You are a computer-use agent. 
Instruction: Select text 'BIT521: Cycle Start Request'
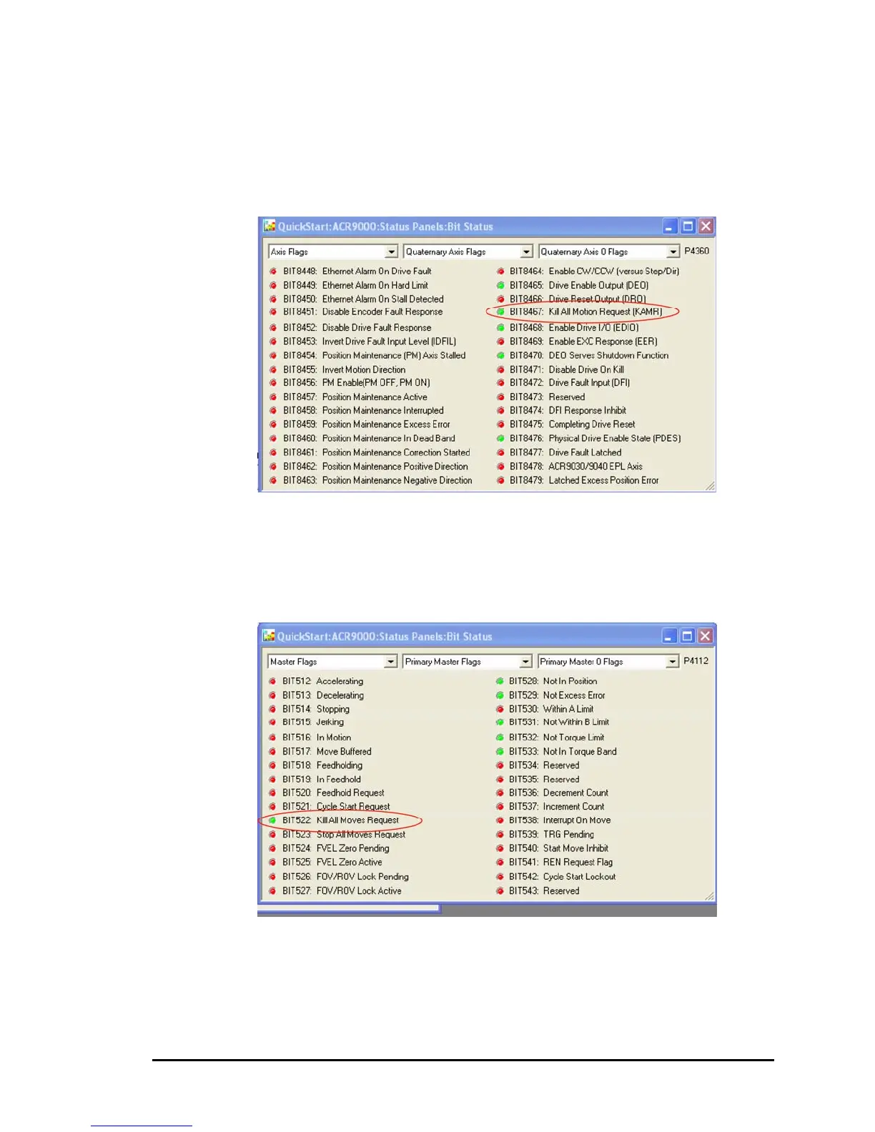[x=336, y=806]
